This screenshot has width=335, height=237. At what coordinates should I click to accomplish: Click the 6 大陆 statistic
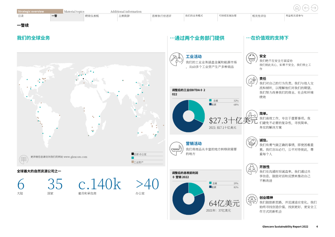click(21, 186)
